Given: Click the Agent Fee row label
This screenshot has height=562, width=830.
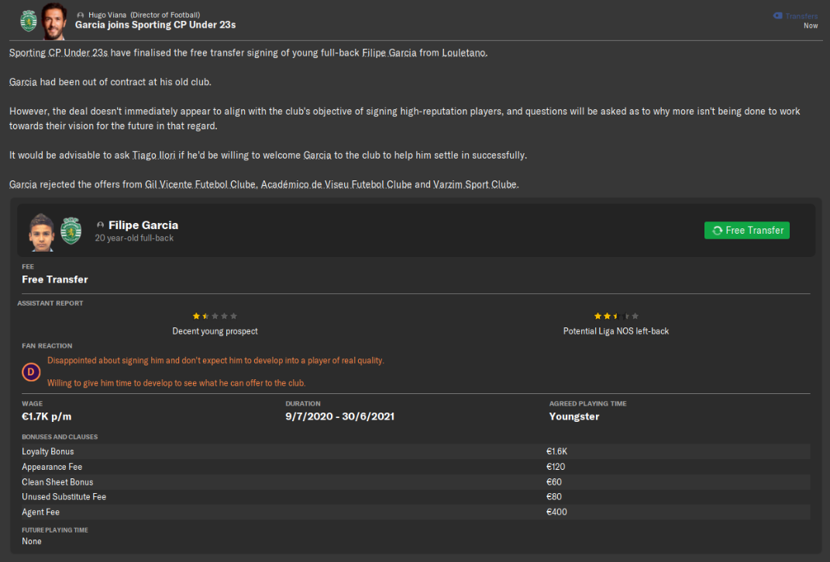Looking at the screenshot, I should (x=41, y=512).
